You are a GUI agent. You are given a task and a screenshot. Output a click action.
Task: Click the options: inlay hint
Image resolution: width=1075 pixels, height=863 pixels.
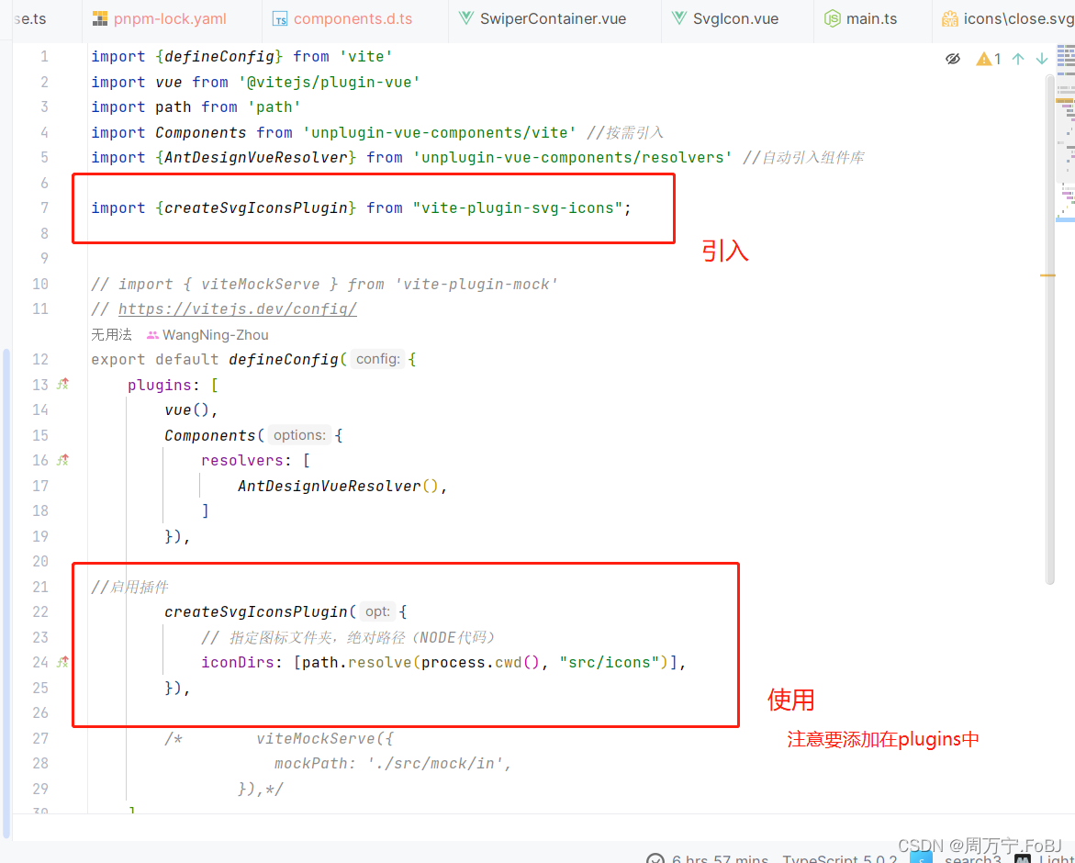(299, 435)
